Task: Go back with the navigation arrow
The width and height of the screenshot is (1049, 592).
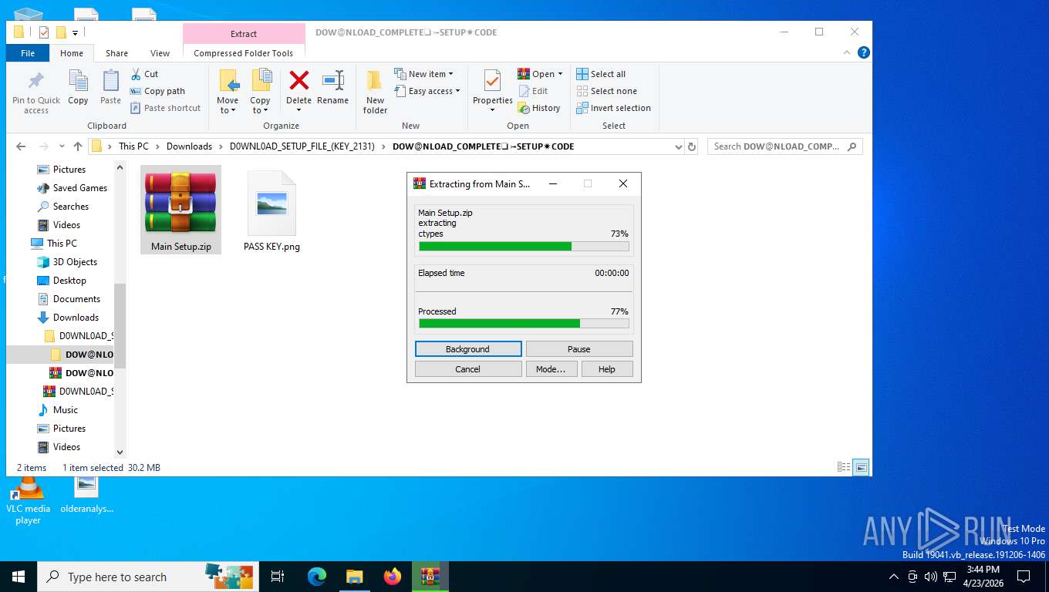Action: (x=21, y=146)
